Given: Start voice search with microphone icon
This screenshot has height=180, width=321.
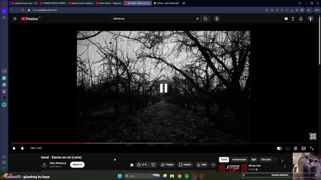Looking at the screenshot, I should (217, 19).
